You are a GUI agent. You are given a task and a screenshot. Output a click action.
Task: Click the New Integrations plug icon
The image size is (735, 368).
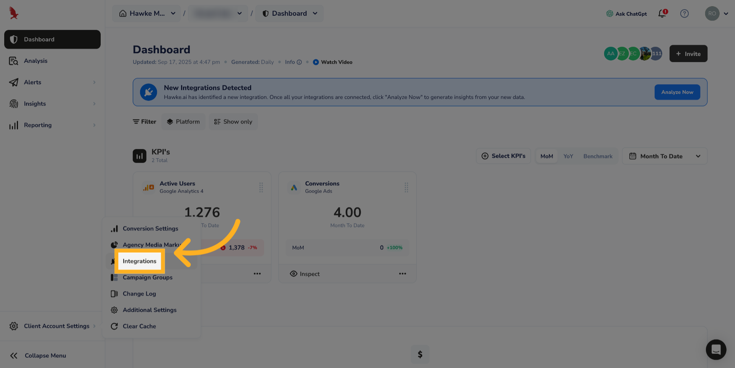click(149, 92)
